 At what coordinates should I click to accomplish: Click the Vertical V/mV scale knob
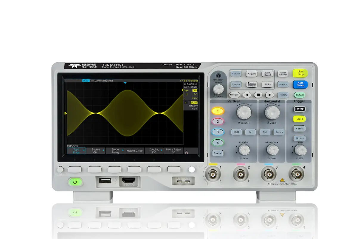point(244,112)
